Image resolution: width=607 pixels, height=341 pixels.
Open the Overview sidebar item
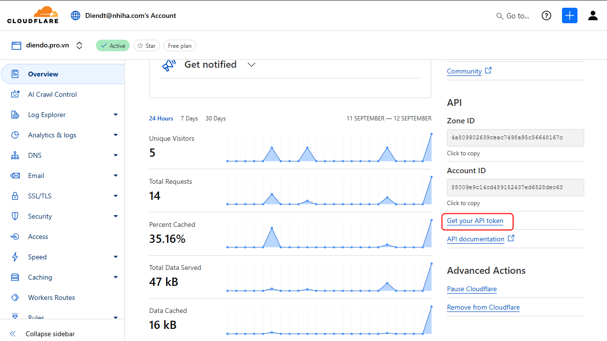[43, 74]
